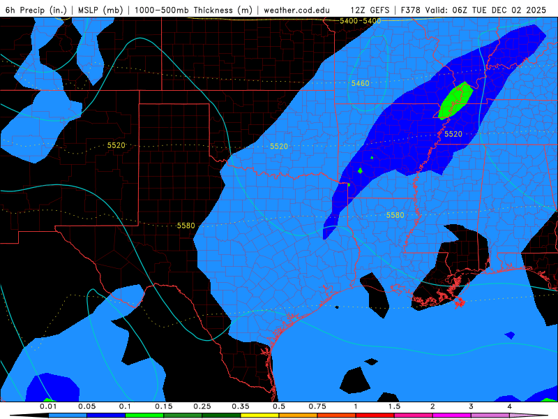The width and height of the screenshot is (558, 419).
Task: Click the "0.15" legend value
Action: 164,406
